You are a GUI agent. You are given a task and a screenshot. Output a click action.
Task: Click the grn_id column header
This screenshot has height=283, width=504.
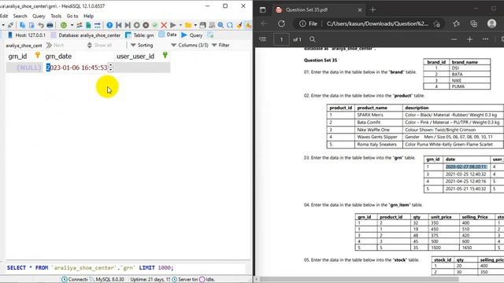pyautogui.click(x=24, y=56)
